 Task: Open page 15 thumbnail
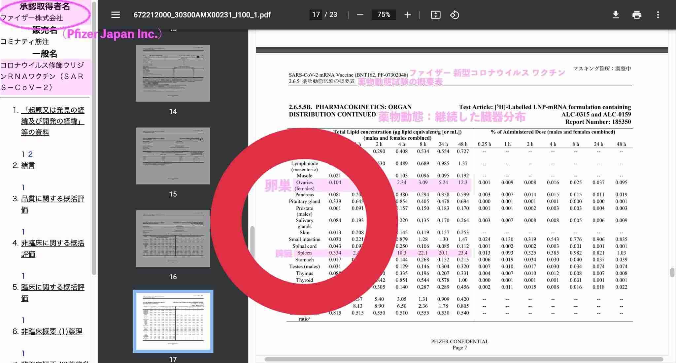tap(173, 156)
